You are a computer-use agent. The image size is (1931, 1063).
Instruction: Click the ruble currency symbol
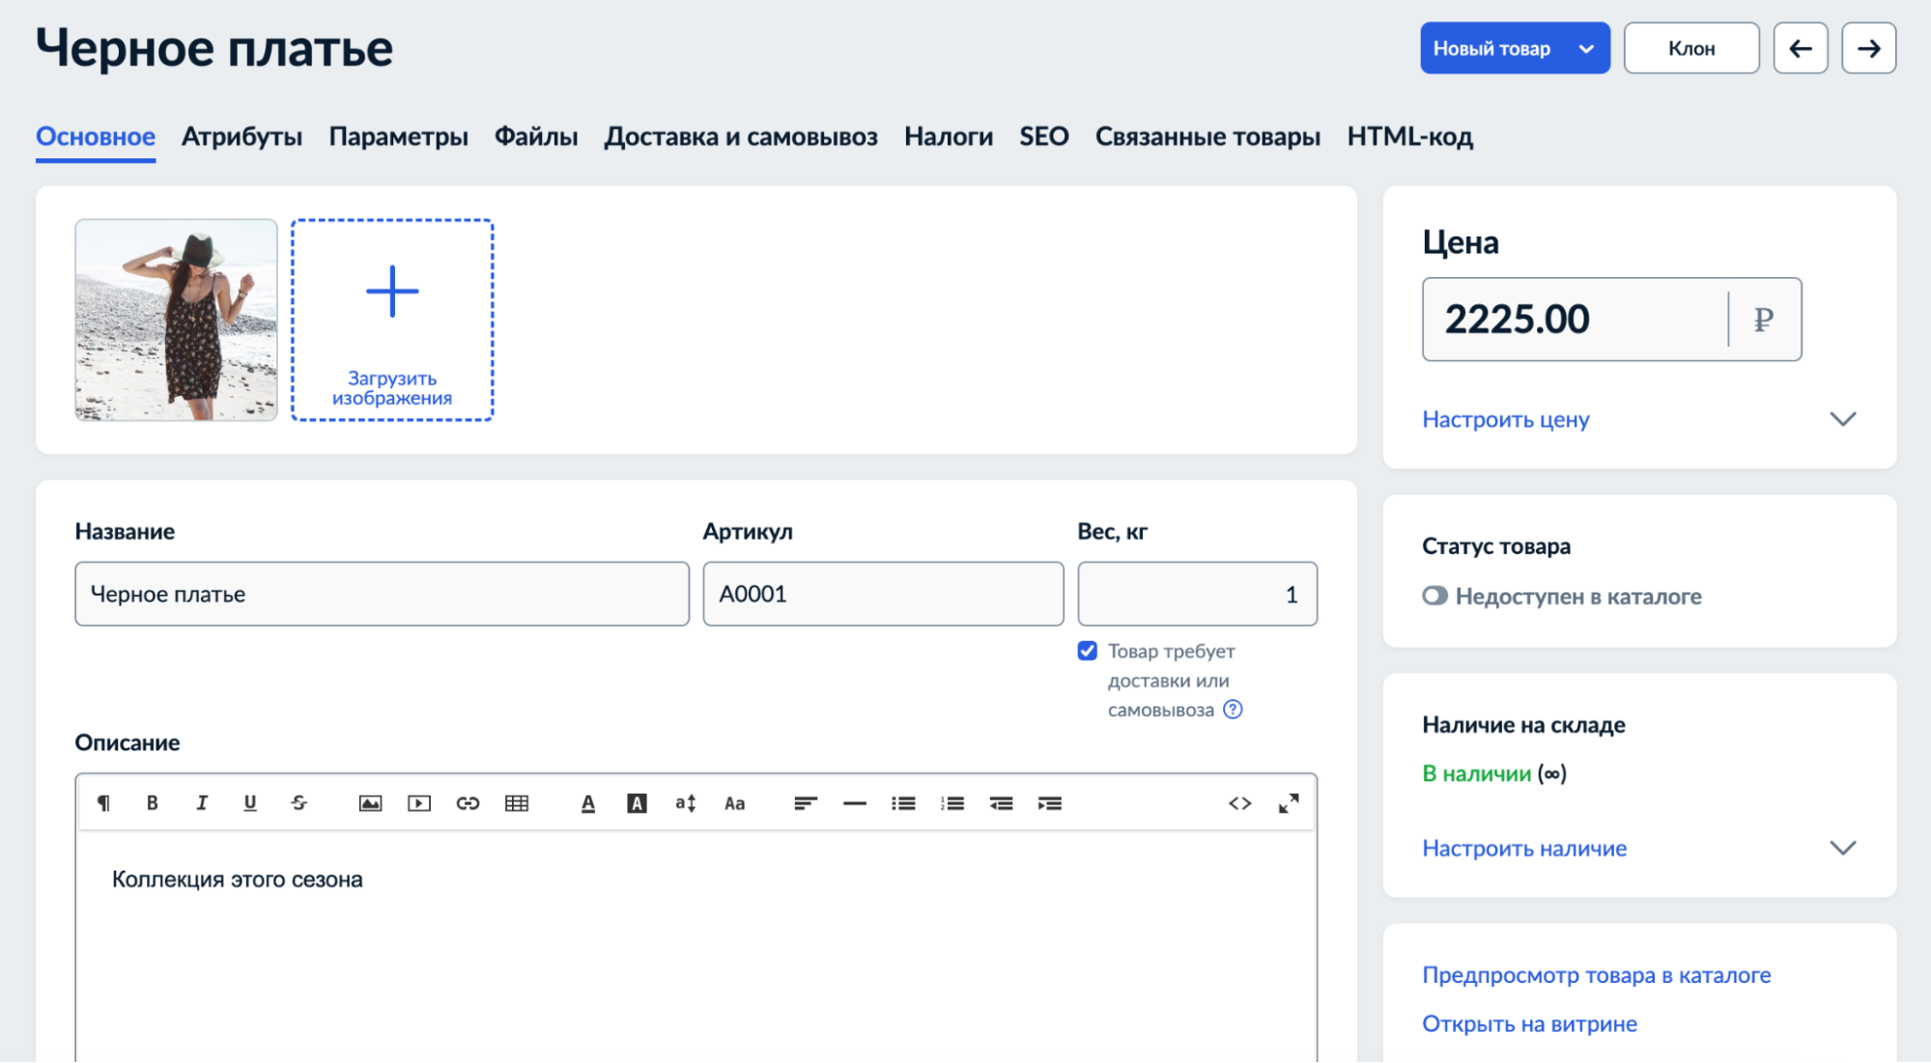1764,320
